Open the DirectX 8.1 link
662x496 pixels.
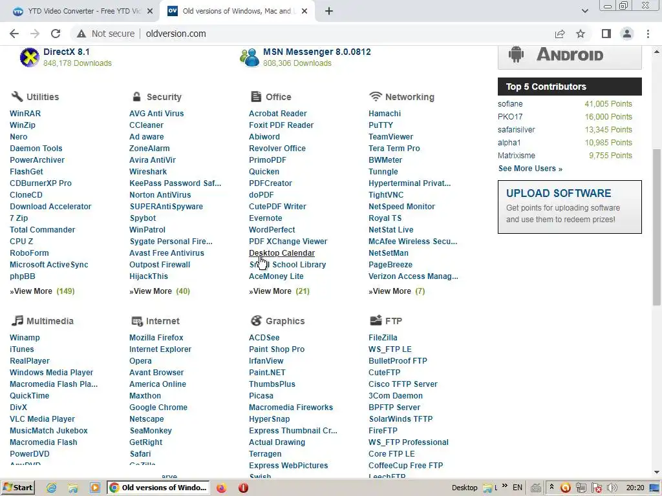[x=67, y=52]
